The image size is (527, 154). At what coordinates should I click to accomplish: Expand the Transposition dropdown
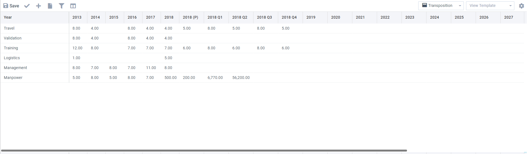click(440, 5)
